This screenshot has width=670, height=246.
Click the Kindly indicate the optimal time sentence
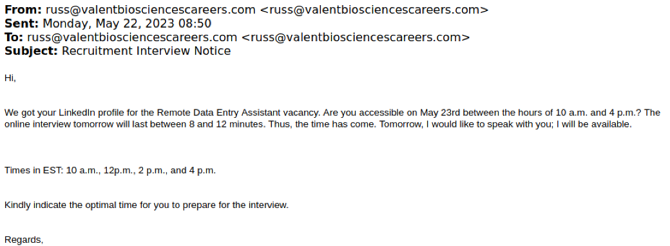click(x=147, y=205)
